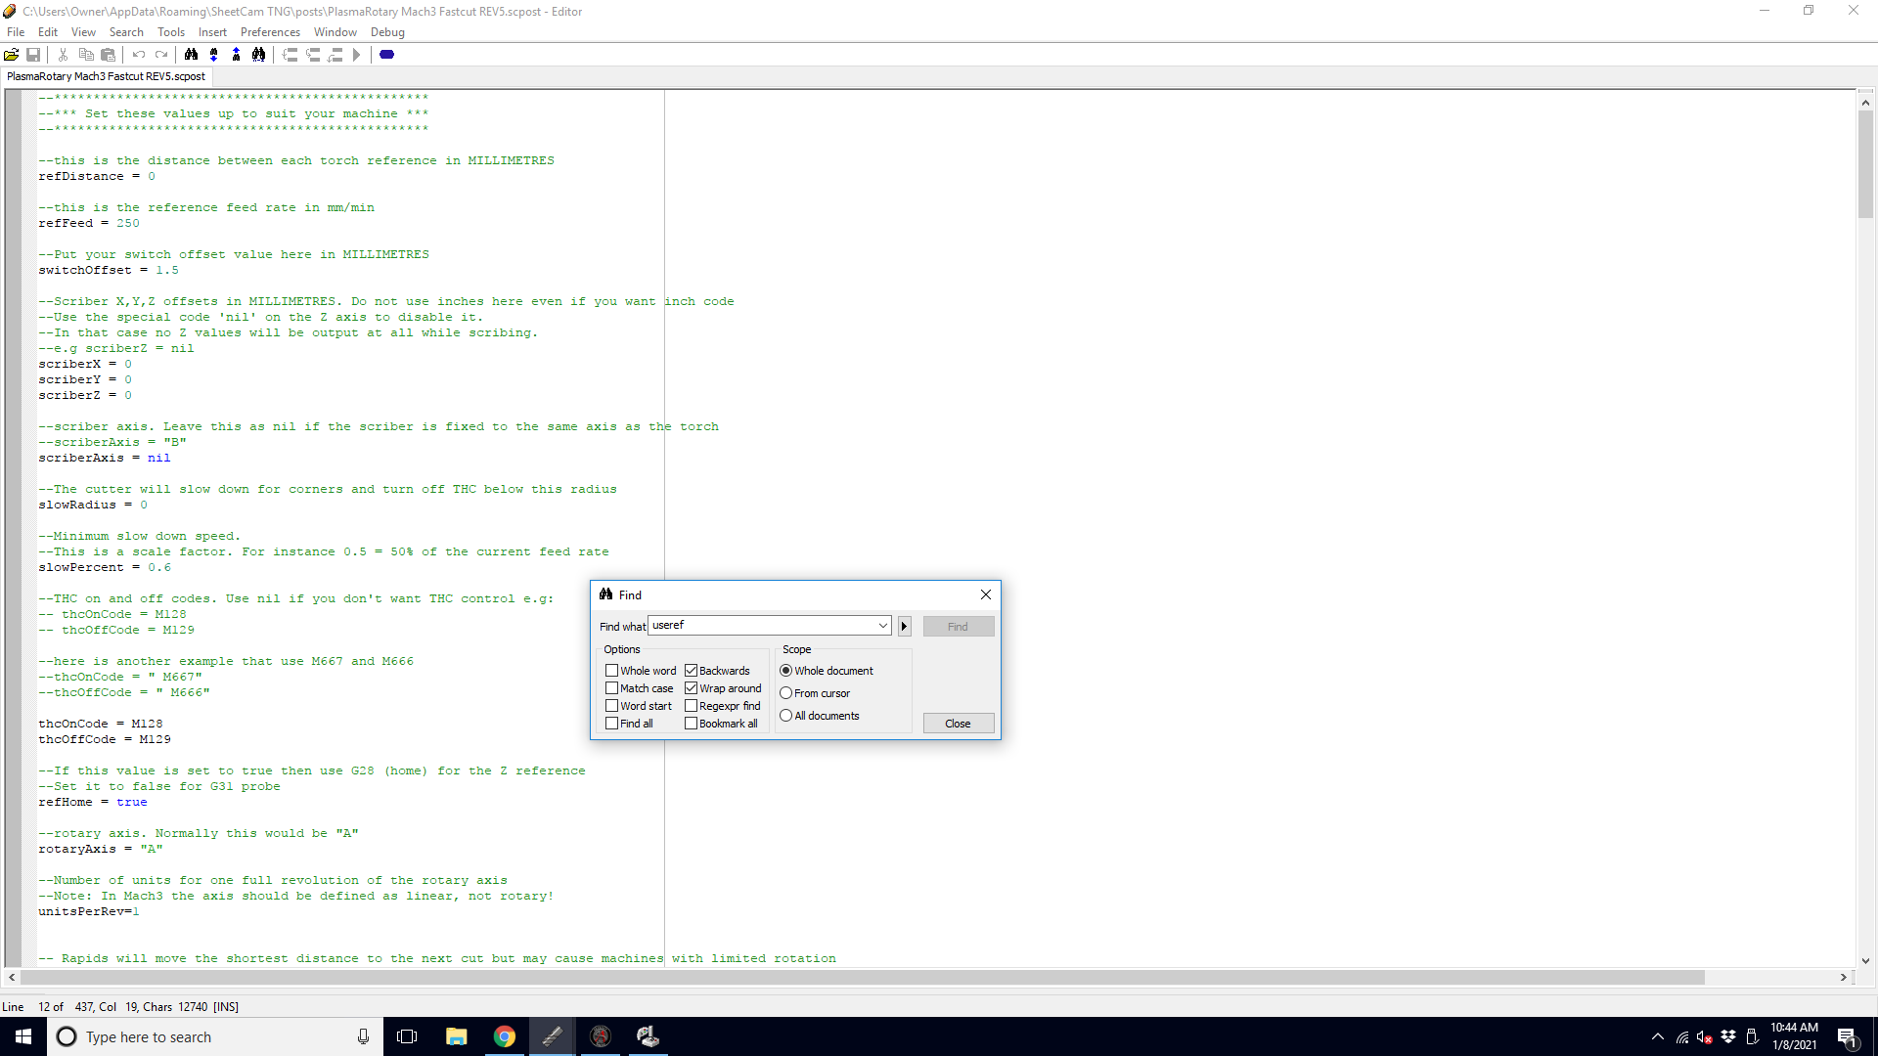Image resolution: width=1878 pixels, height=1056 pixels.
Task: Open the Window menu
Action: click(x=335, y=32)
